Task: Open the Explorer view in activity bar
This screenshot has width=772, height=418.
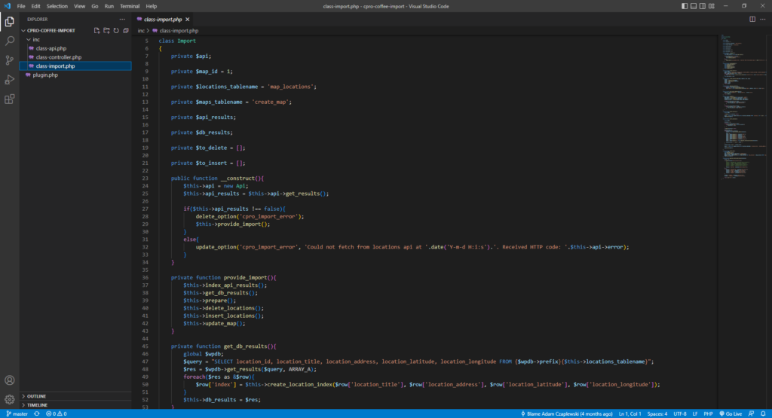Action: tap(9, 22)
